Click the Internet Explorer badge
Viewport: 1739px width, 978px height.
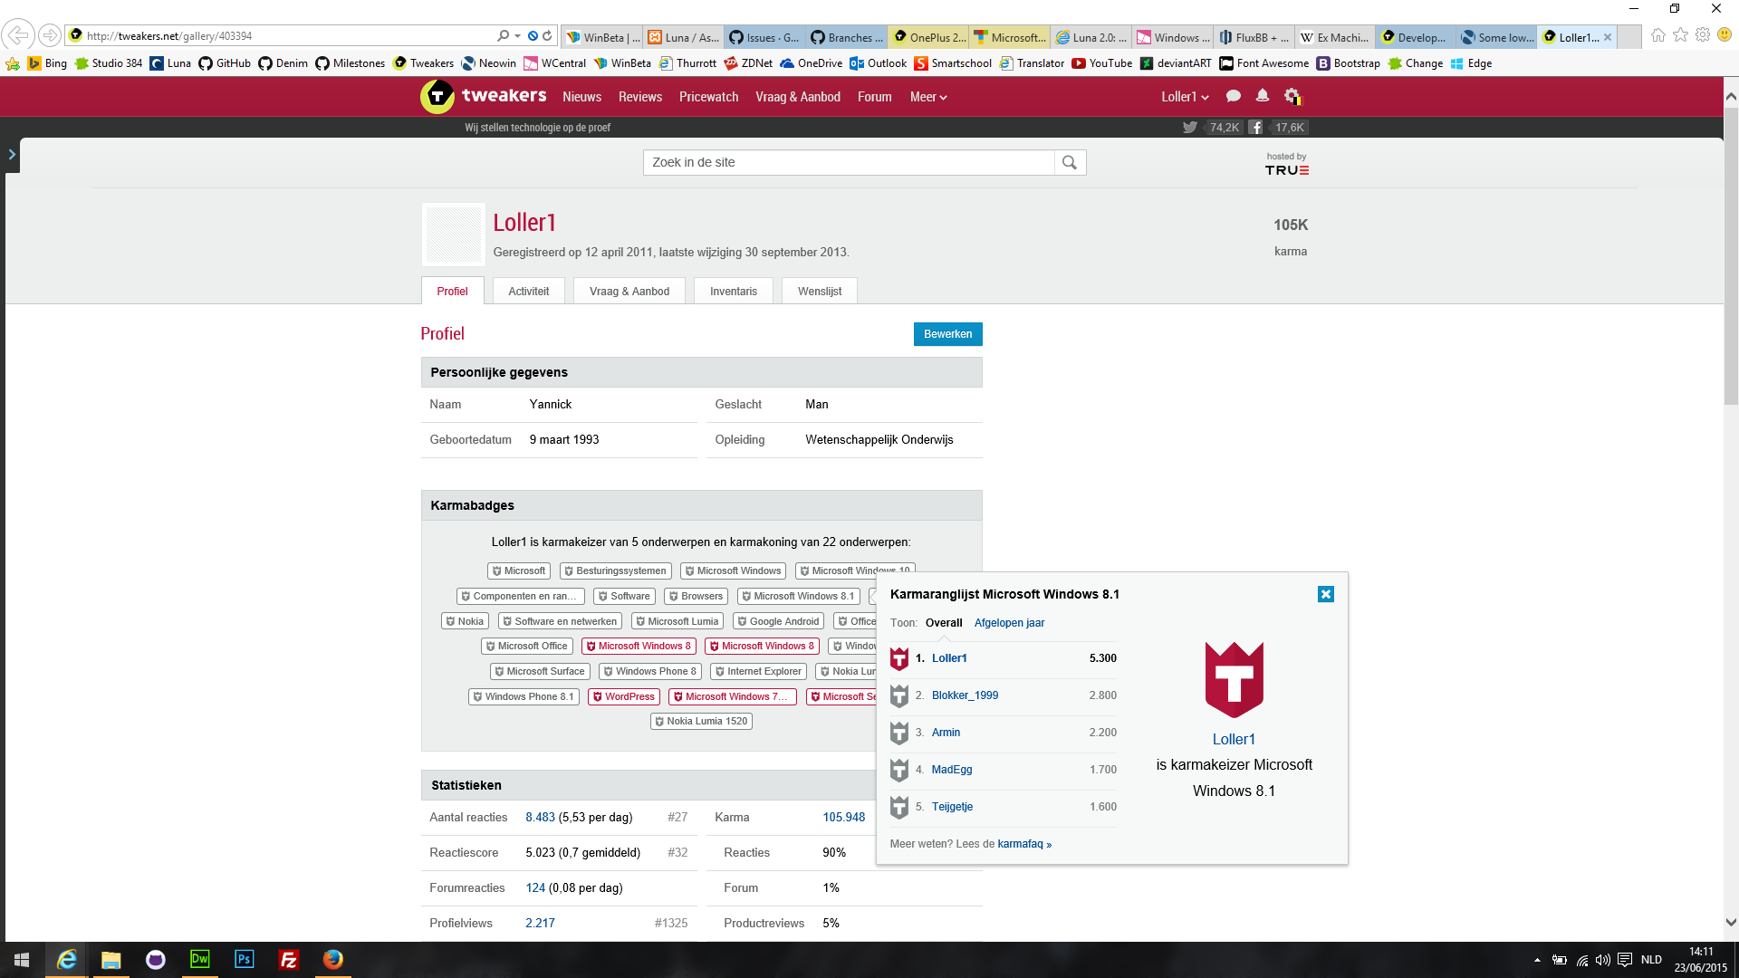point(758,672)
